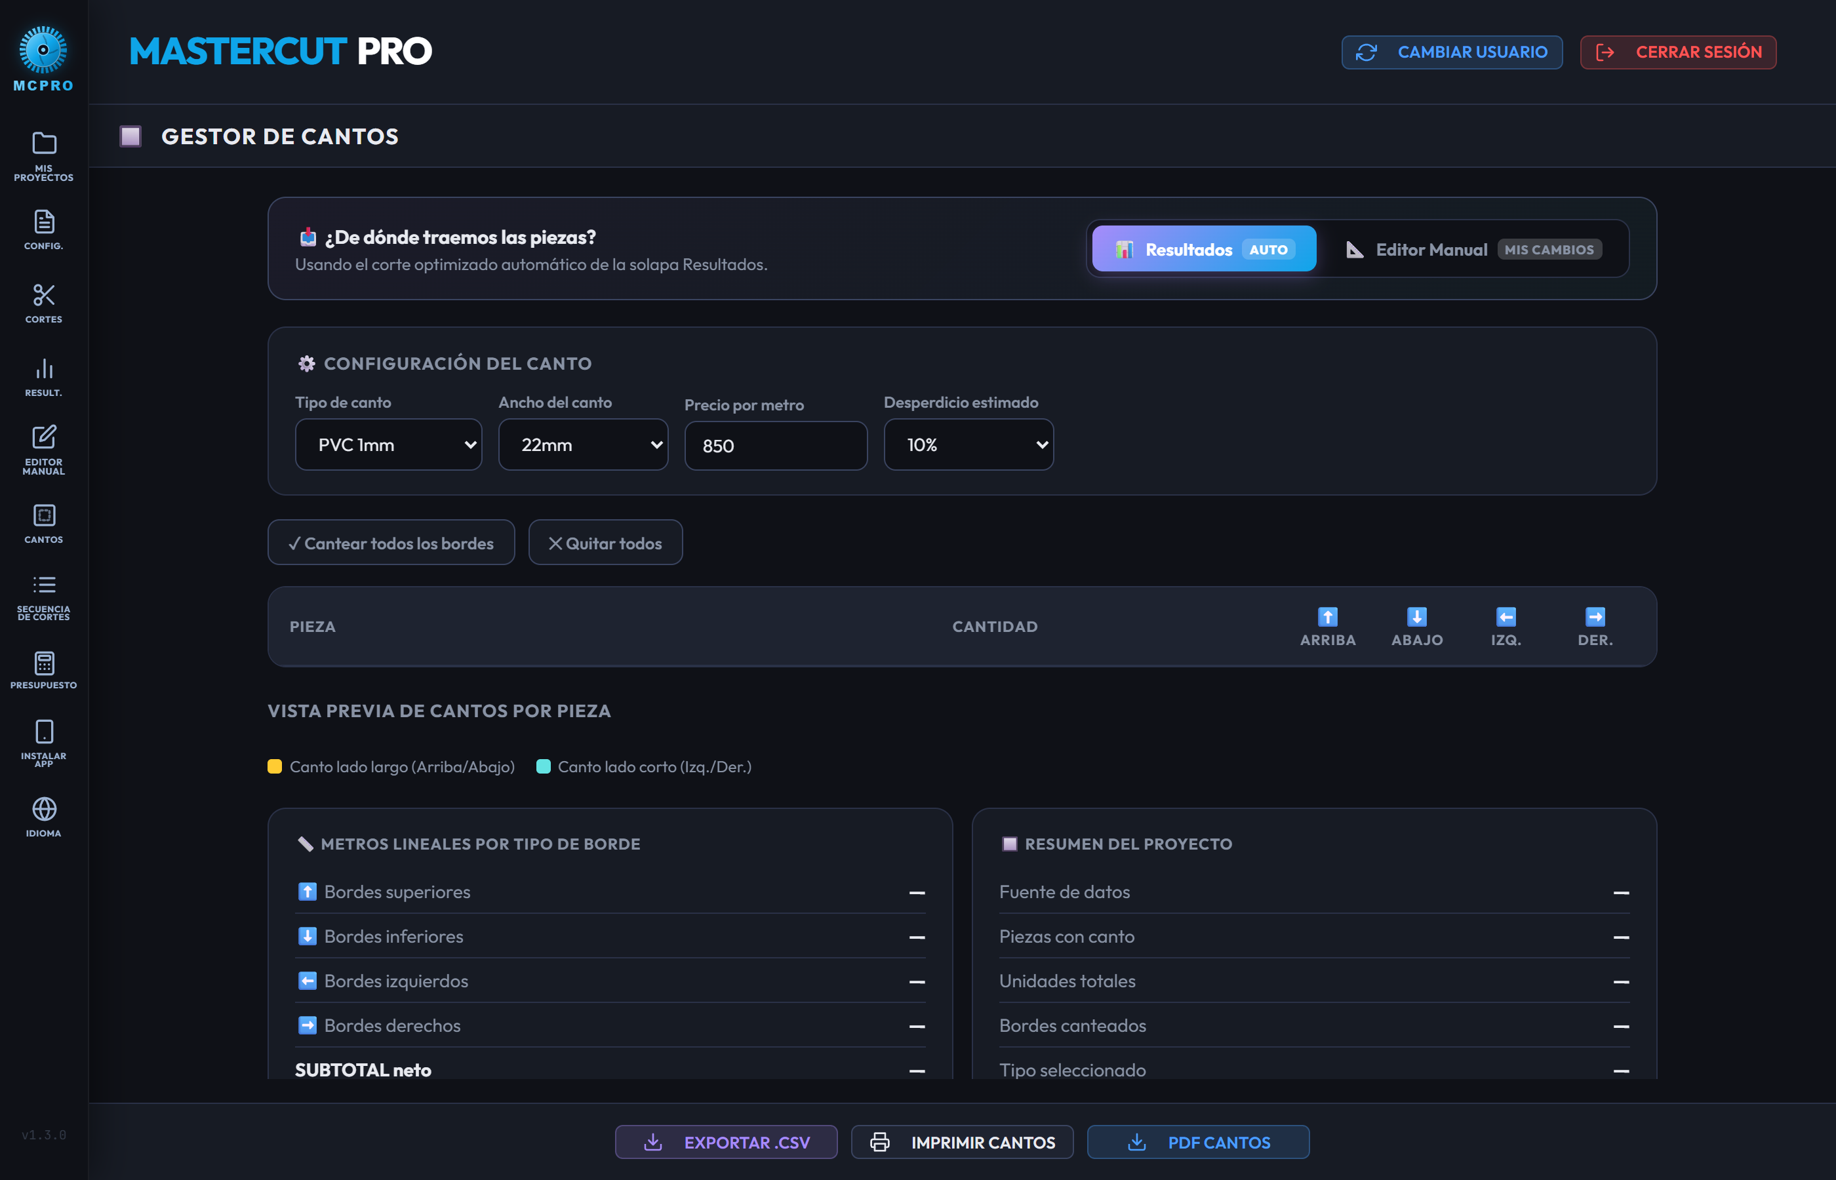Click the Unidades totales row label

(1068, 981)
